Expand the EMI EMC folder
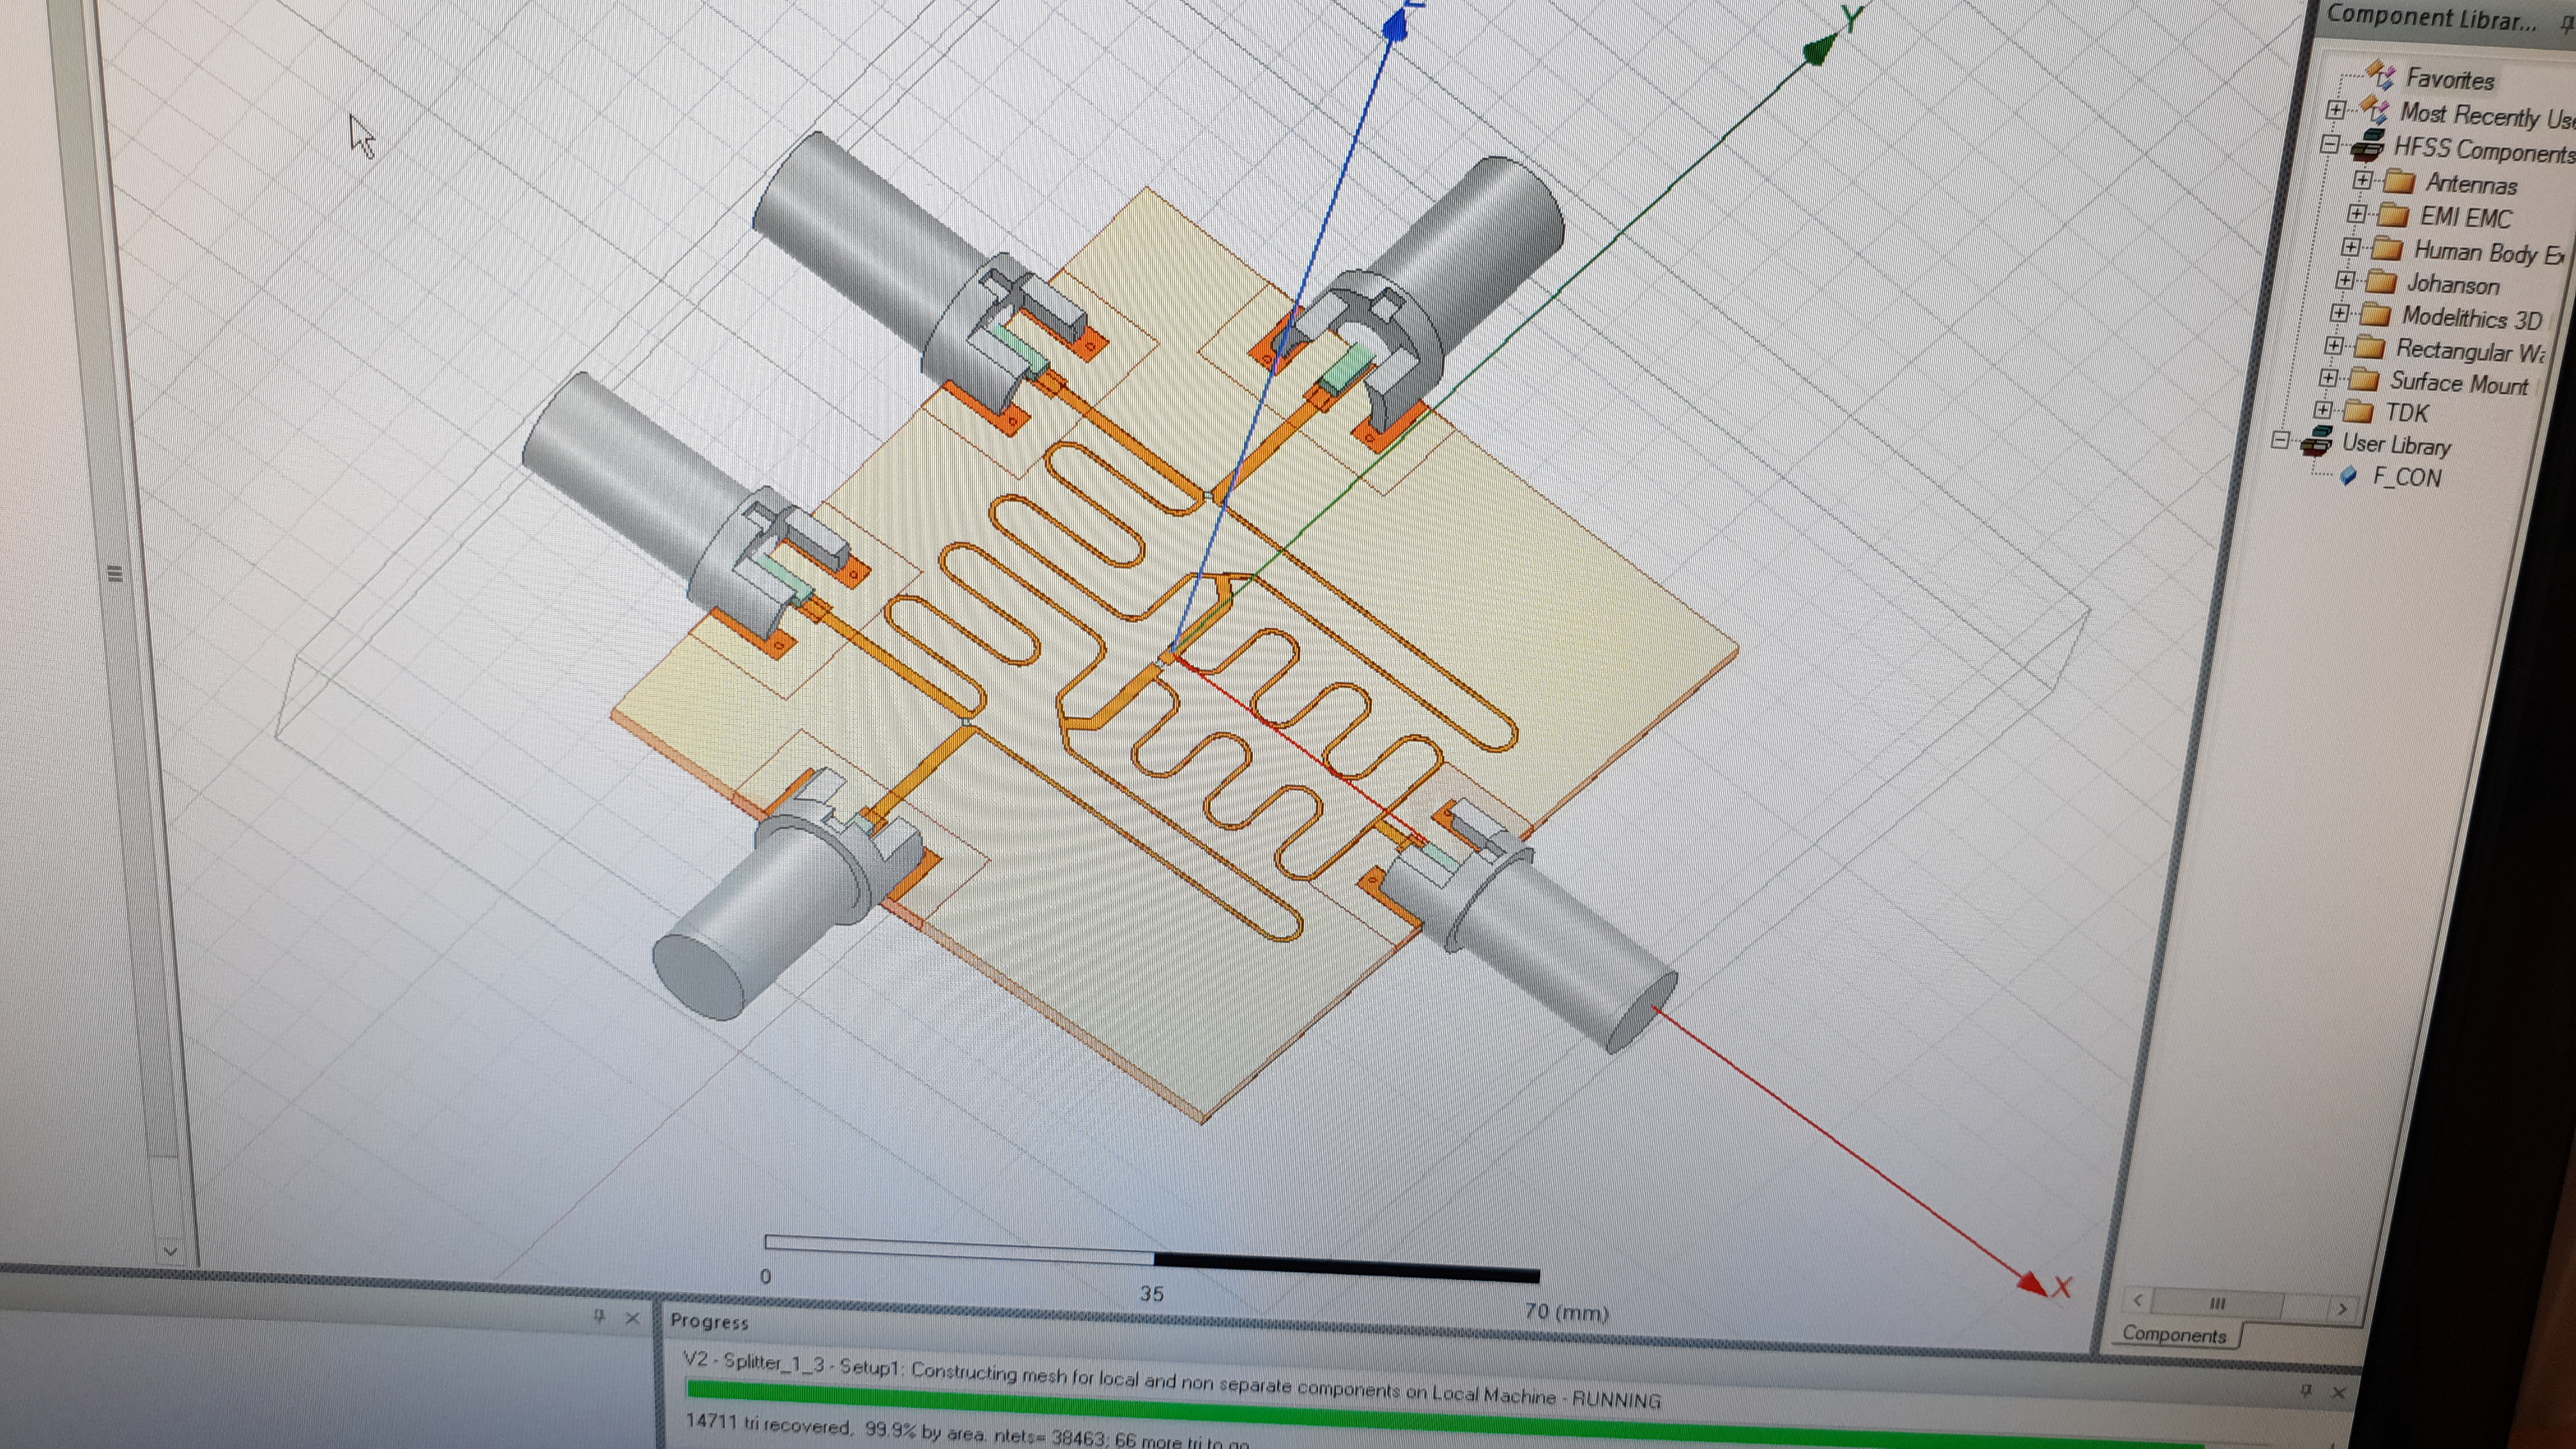 point(2357,214)
